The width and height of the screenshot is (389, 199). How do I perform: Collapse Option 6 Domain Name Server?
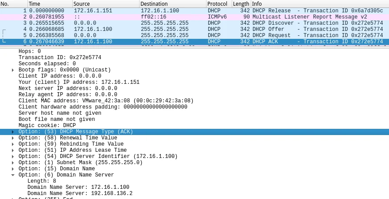pos(13,175)
